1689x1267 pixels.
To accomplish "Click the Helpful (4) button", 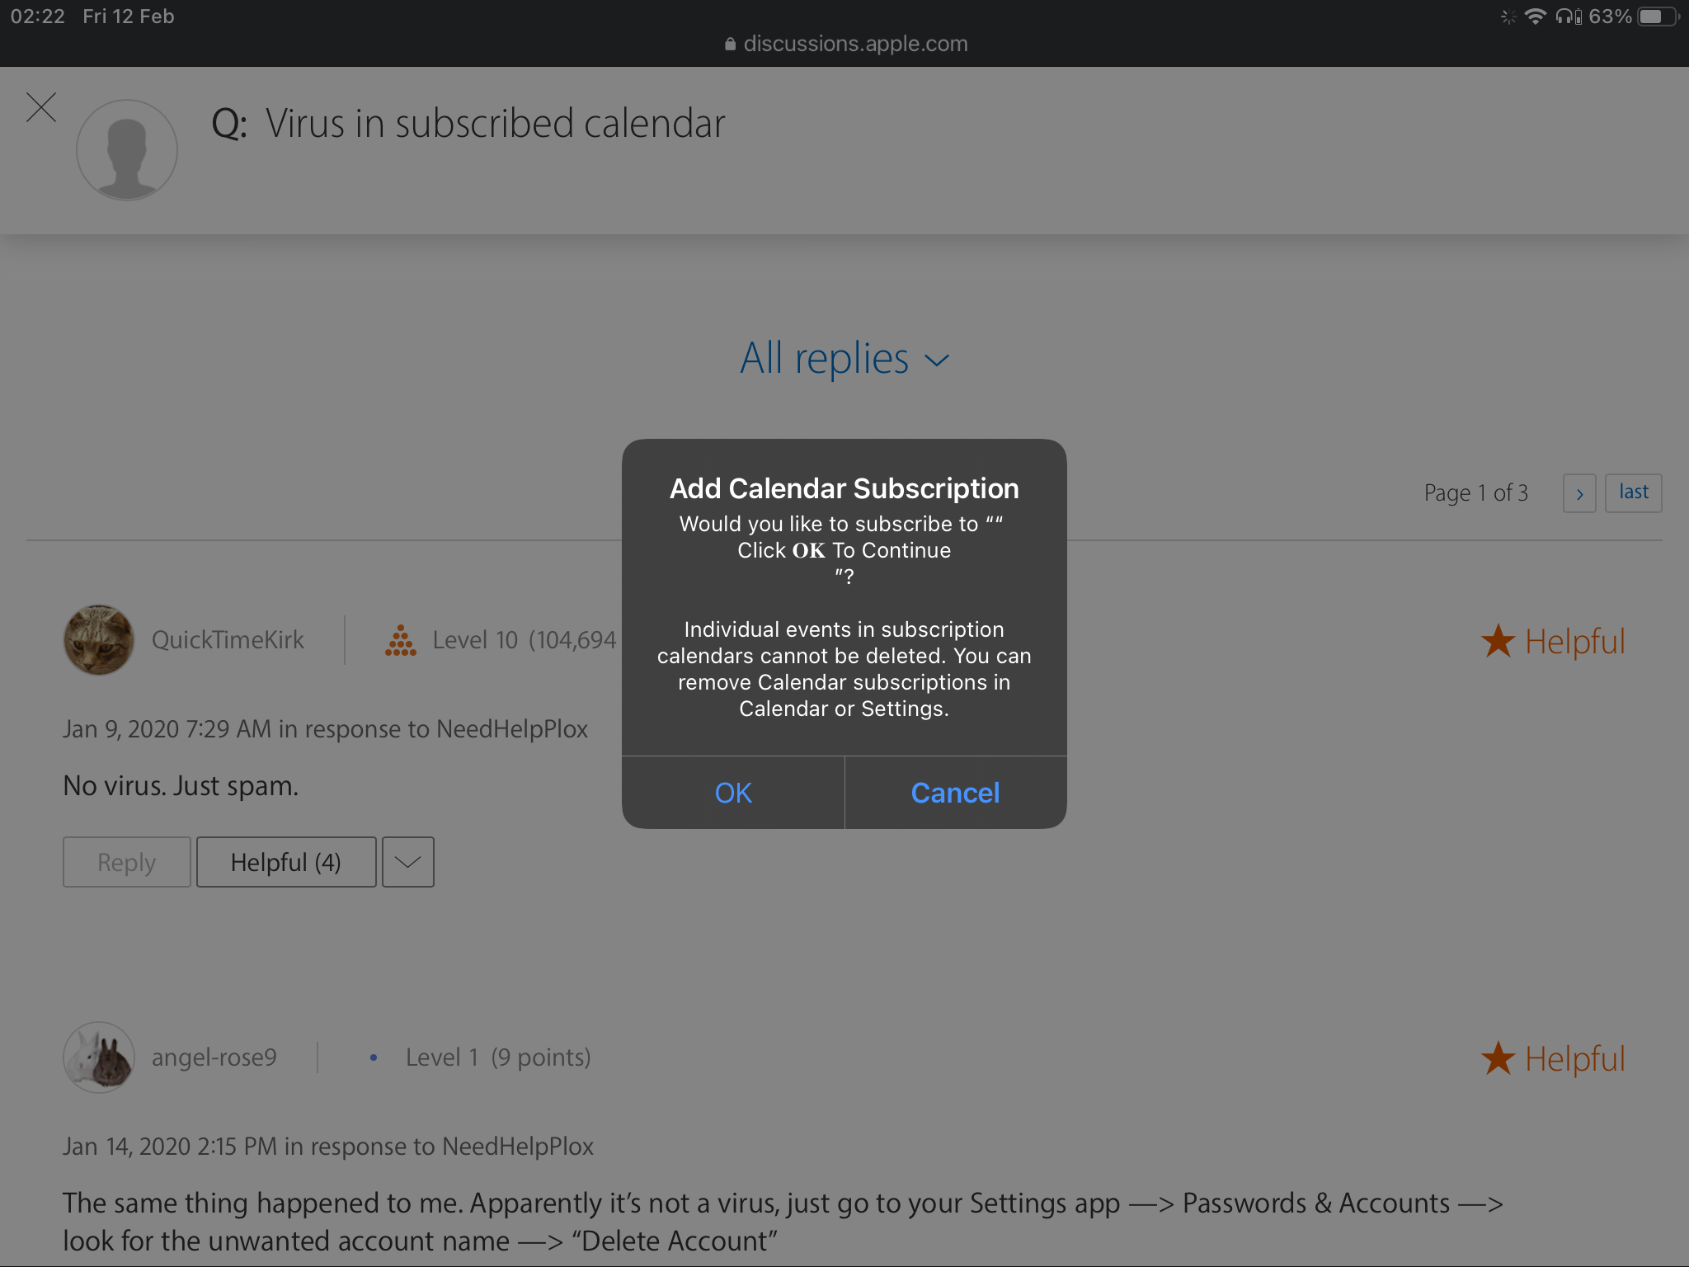I will pyautogui.click(x=286, y=862).
